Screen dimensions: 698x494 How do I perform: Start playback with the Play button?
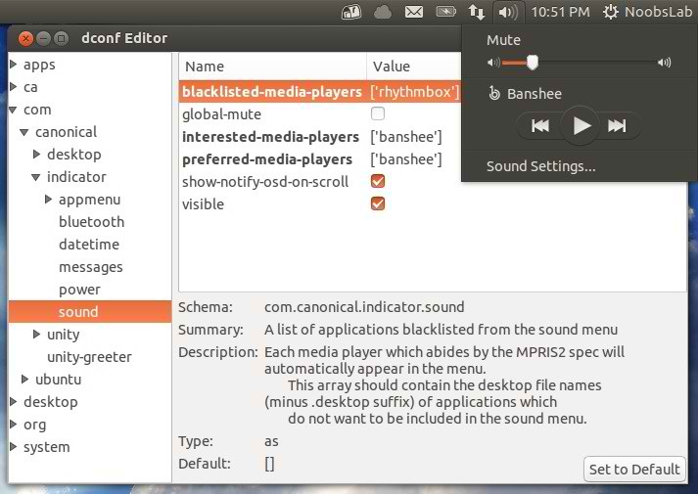pyautogui.click(x=581, y=126)
